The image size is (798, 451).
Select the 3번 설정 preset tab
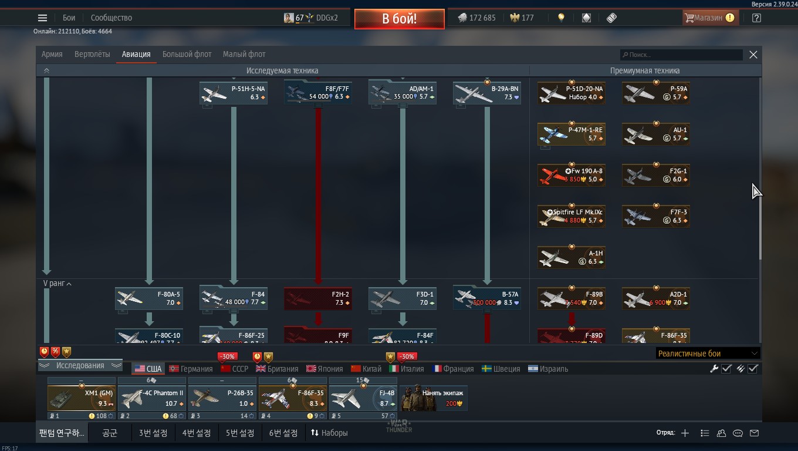(x=153, y=433)
